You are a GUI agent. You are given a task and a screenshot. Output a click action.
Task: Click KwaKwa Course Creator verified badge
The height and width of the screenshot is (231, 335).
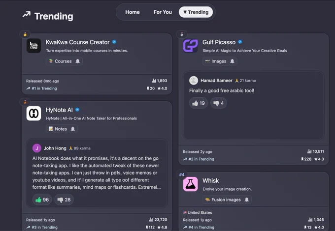[114, 42]
